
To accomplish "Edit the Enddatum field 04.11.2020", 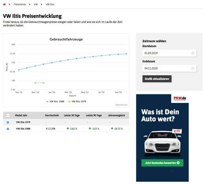I will tap(169, 68).
